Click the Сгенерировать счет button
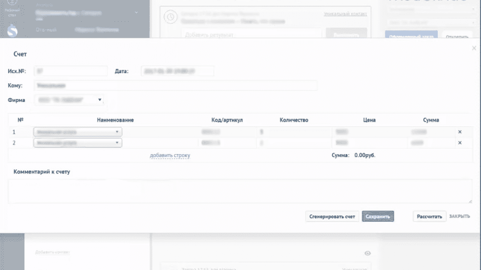Screen dimensions: 481x270 click(x=332, y=216)
